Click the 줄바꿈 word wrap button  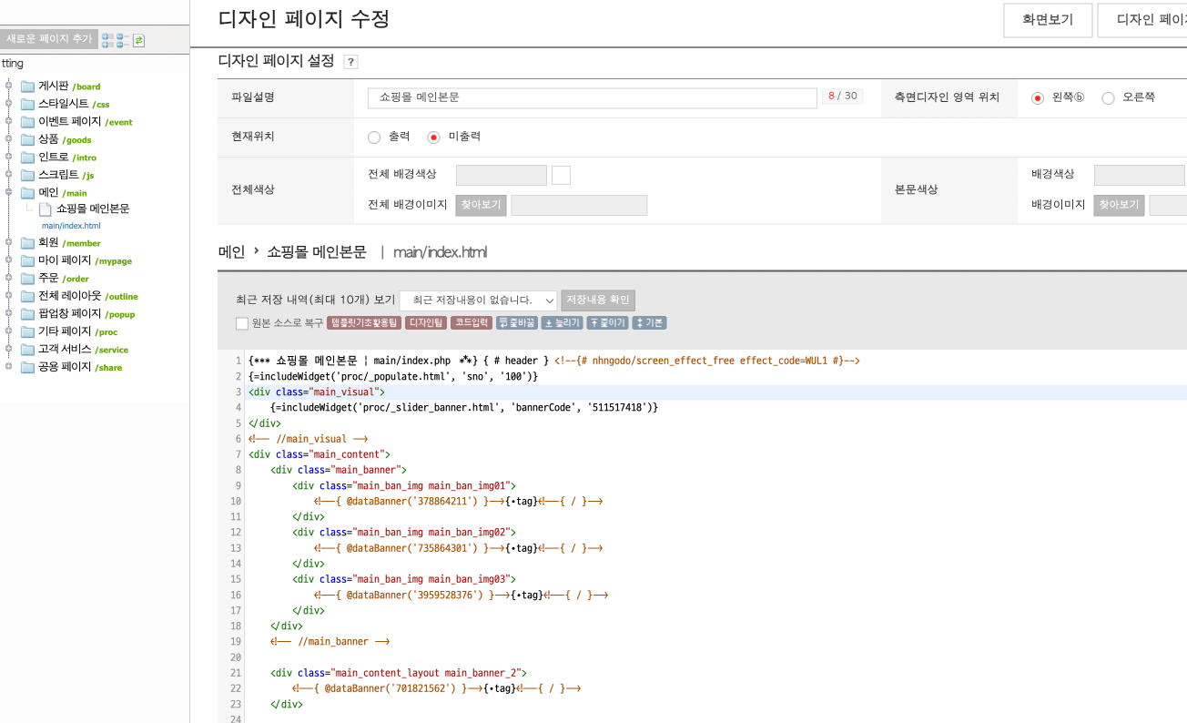click(x=516, y=322)
